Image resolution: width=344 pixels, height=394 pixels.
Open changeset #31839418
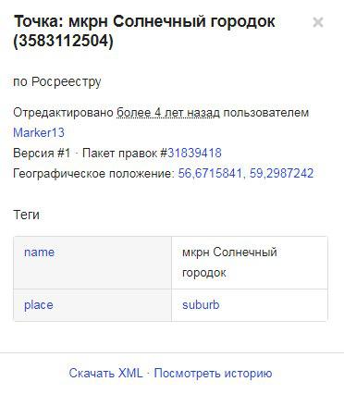(x=194, y=154)
